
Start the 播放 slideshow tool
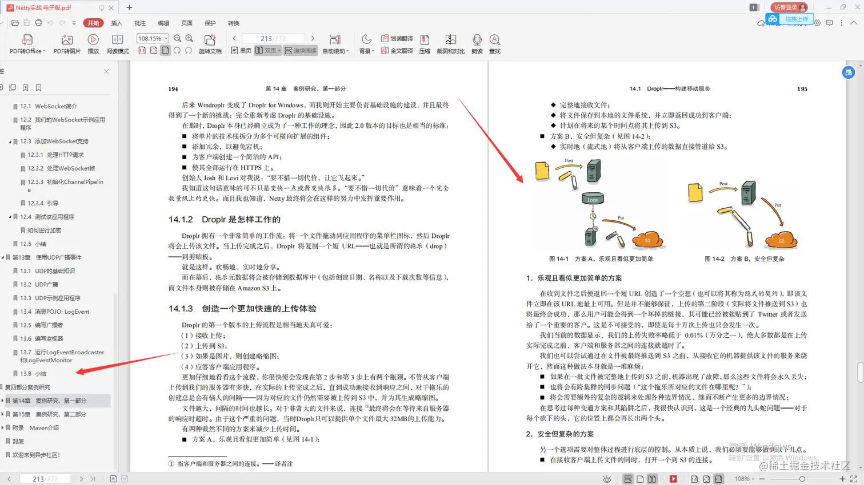(93, 44)
